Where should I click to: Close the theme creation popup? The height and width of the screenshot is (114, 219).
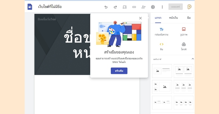click(x=140, y=18)
